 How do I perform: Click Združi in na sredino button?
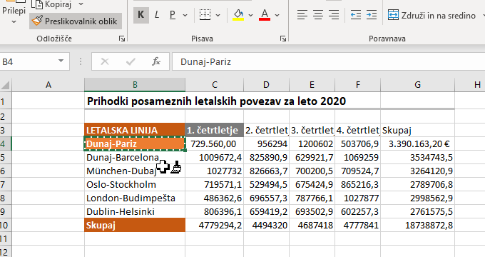pyautogui.click(x=432, y=15)
